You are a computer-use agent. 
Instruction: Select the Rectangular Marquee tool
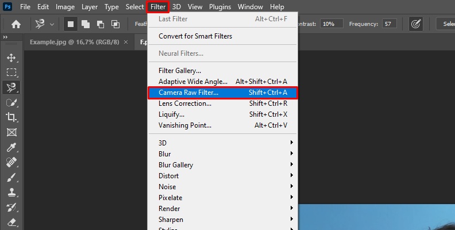tap(11, 72)
